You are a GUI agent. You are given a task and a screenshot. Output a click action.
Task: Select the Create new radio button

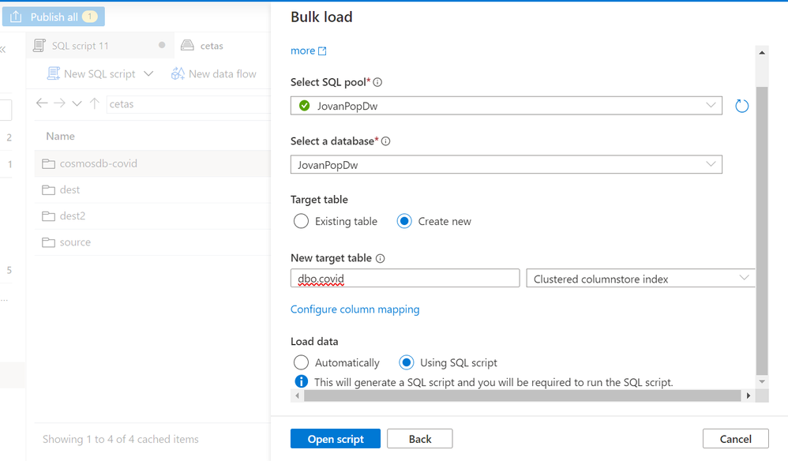tap(404, 222)
